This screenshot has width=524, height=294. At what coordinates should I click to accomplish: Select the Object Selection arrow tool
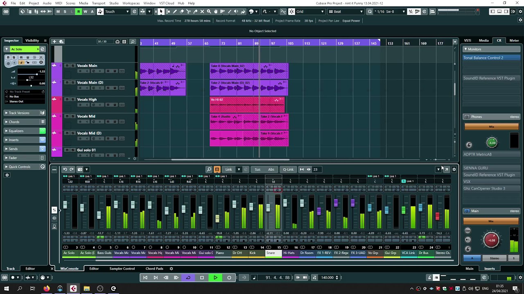coord(161,11)
